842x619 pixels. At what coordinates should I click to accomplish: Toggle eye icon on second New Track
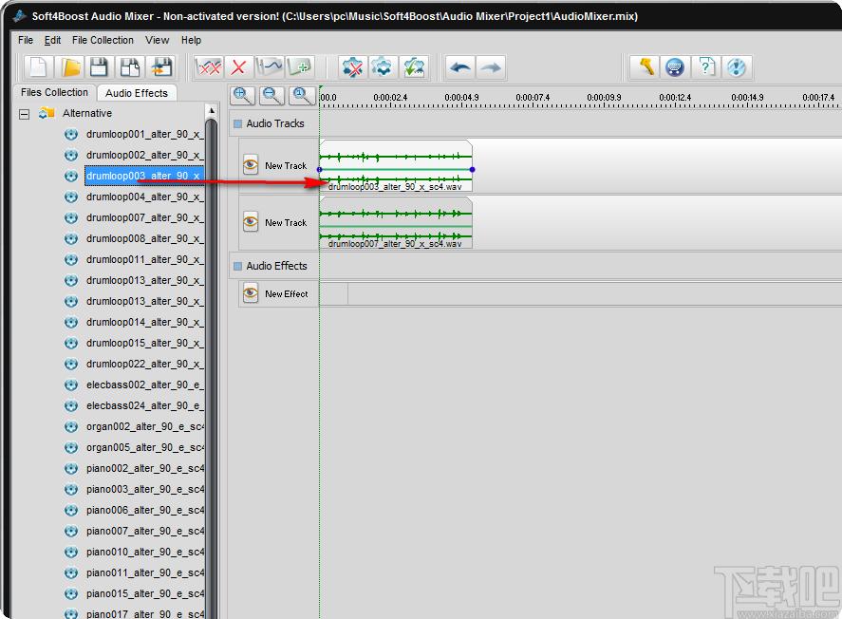(251, 222)
